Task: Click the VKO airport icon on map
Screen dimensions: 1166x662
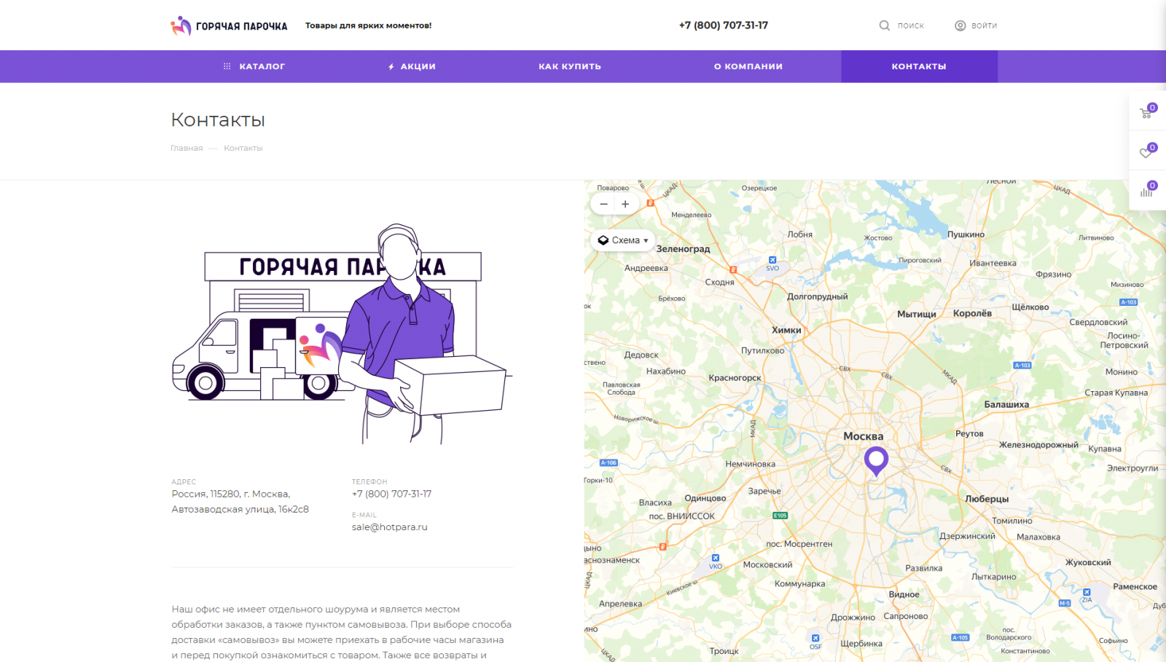Action: tap(716, 558)
